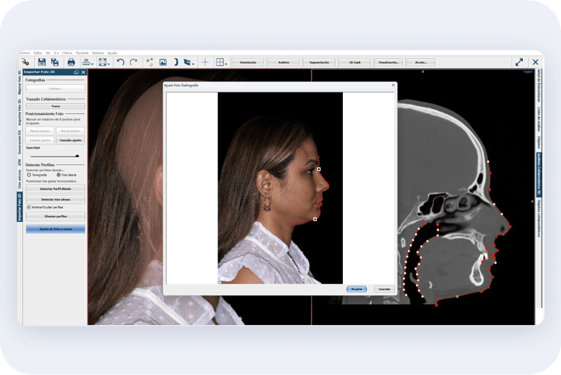The image size is (561, 375).
Task: Click the picture image icon in toolbar
Action: click(x=163, y=62)
